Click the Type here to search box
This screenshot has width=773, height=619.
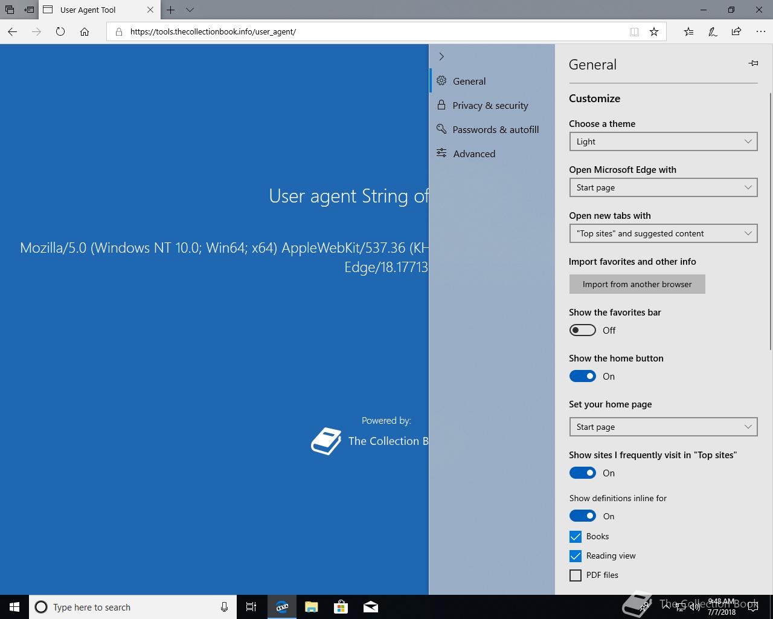pyautogui.click(x=132, y=607)
